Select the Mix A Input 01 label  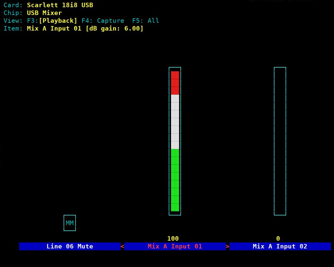point(175,246)
